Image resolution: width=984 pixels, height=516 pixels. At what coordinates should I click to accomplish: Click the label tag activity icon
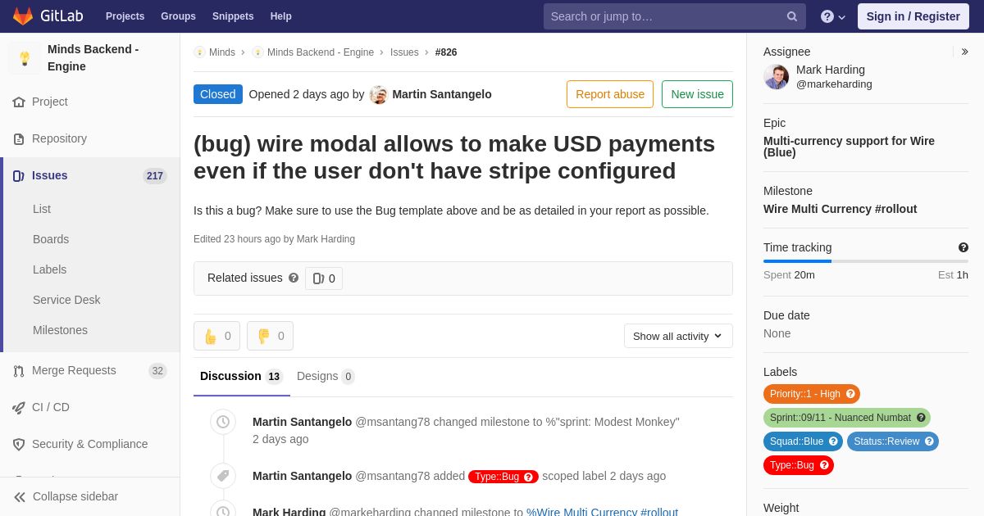click(x=223, y=476)
